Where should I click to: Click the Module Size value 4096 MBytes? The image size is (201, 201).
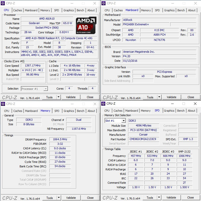(x=144, y=125)
